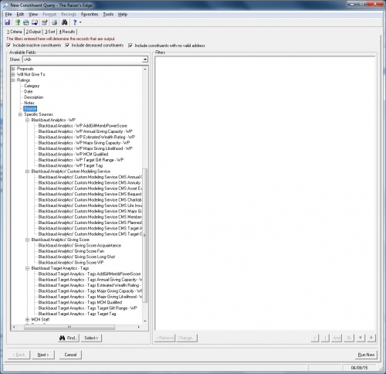This screenshot has height=374, width=386.
Task: Expand the Will Not Give To node
Action: coord(13,74)
